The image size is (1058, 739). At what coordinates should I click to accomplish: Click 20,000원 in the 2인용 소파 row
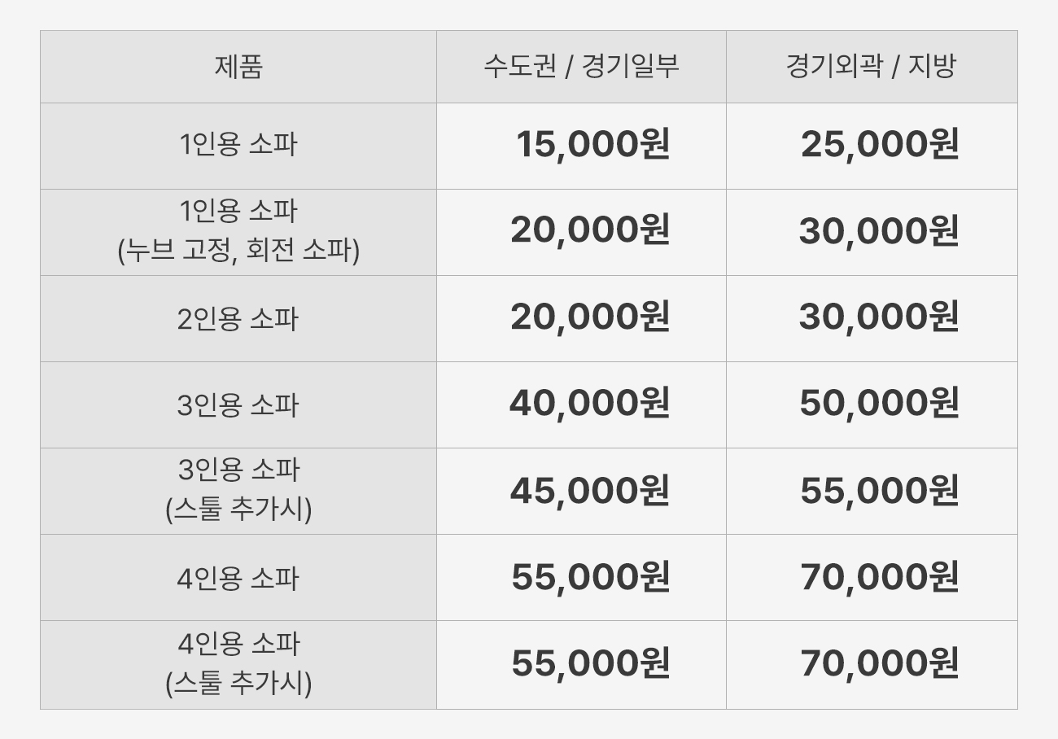(x=590, y=317)
